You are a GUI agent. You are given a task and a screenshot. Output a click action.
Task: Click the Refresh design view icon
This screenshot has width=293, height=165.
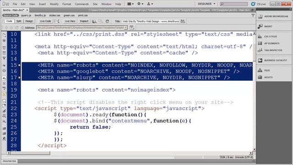[x=107, y=22]
